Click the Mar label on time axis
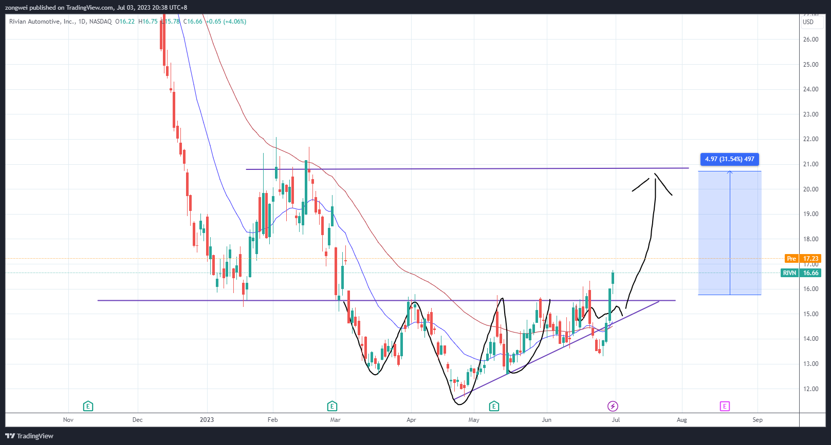 pyautogui.click(x=335, y=420)
